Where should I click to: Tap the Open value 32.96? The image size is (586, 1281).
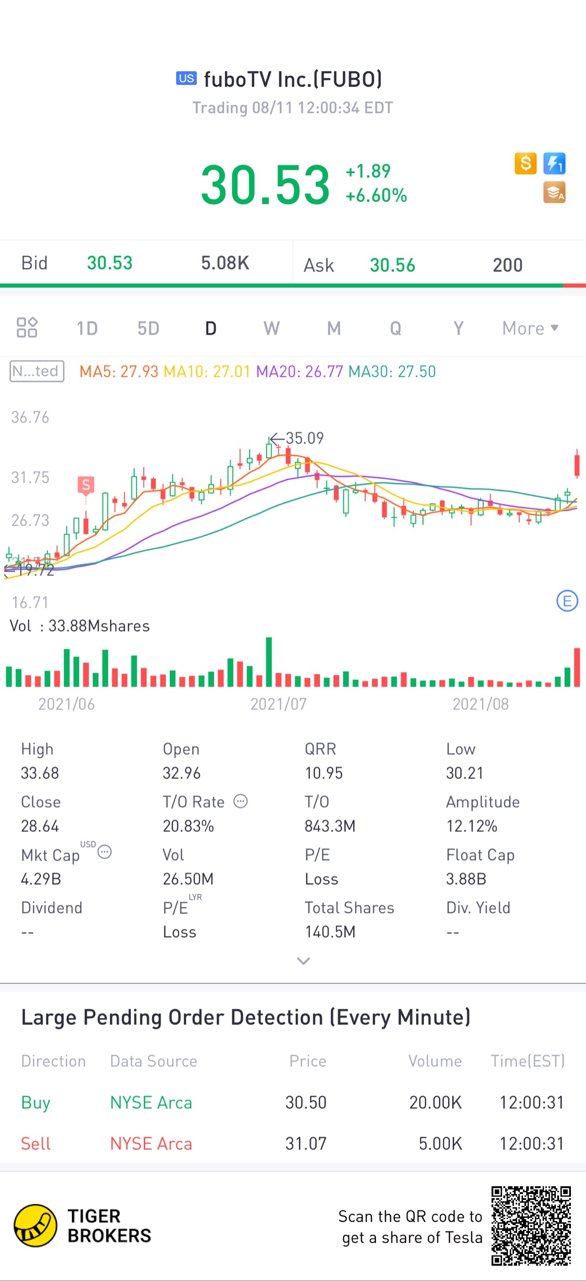click(182, 773)
